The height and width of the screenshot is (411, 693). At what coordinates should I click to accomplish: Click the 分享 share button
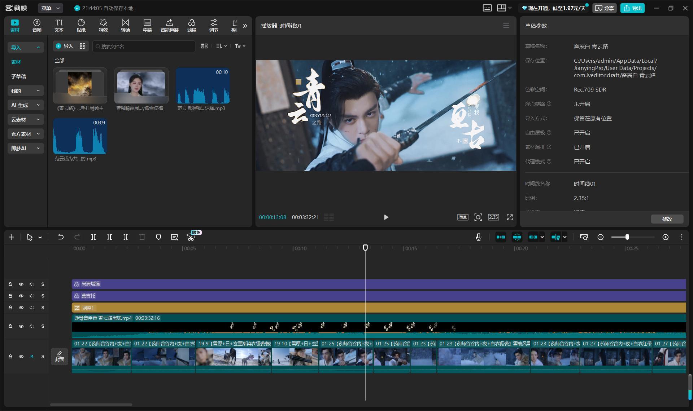click(x=605, y=8)
